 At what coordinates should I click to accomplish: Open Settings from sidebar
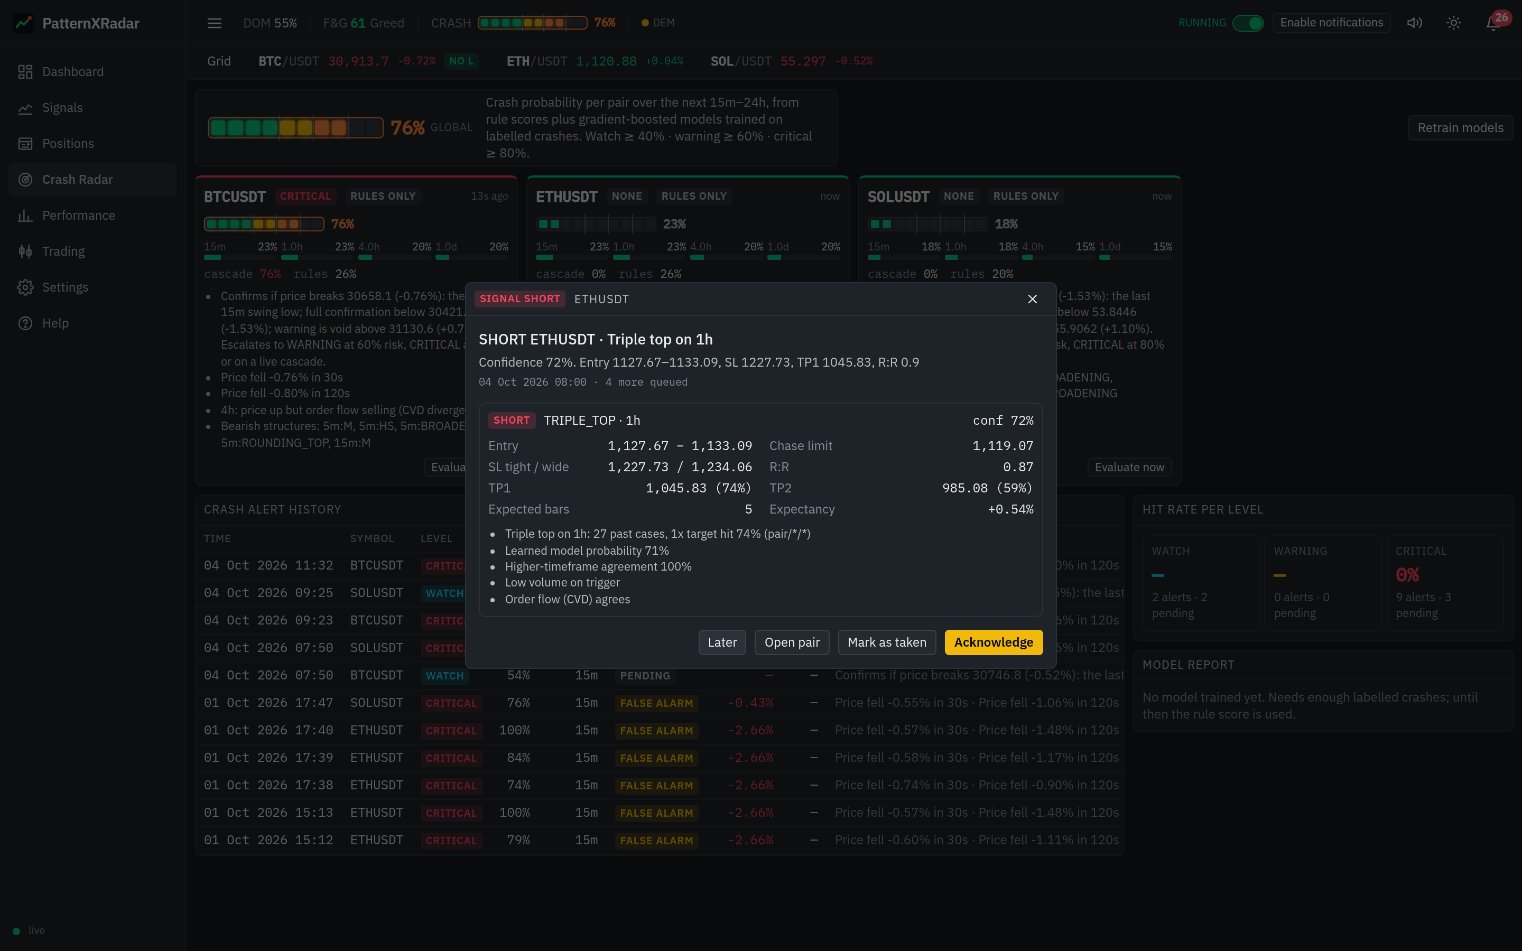click(93, 287)
